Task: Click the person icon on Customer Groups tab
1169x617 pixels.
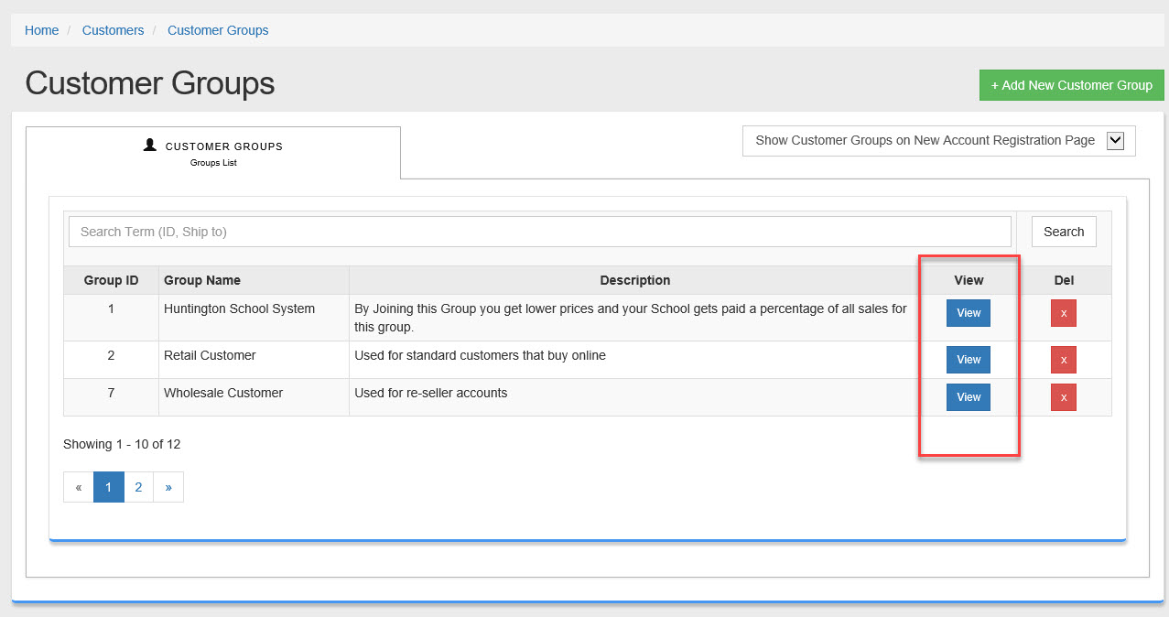Action: [150, 145]
